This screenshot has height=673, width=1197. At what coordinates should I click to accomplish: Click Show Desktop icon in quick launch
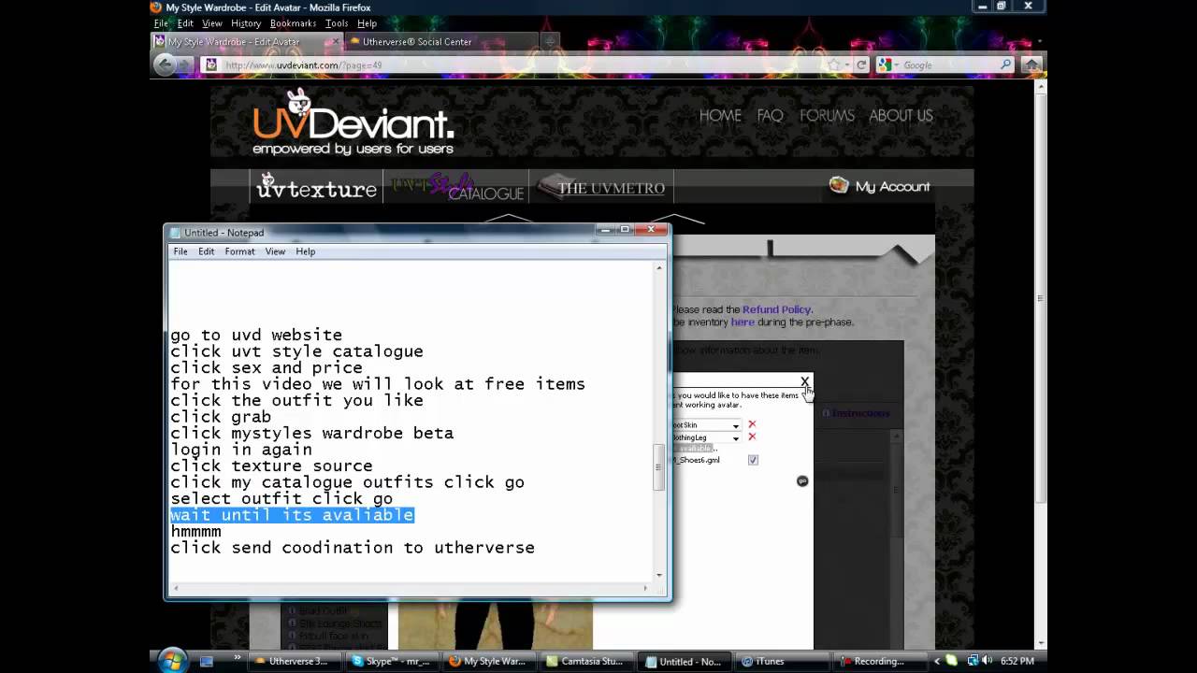tap(208, 661)
